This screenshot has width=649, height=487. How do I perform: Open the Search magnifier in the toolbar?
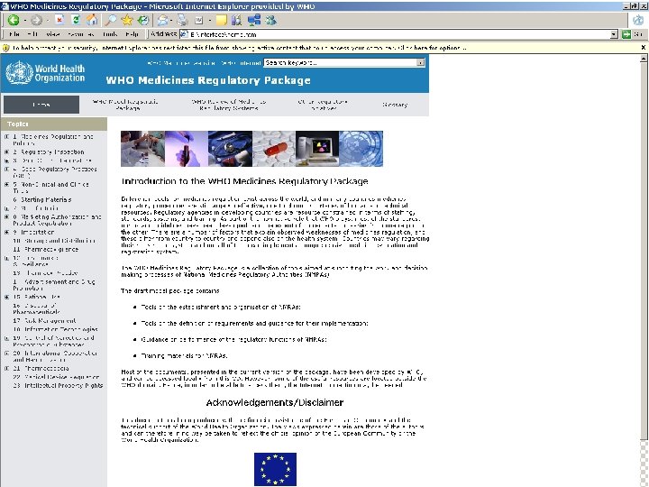tap(110, 20)
